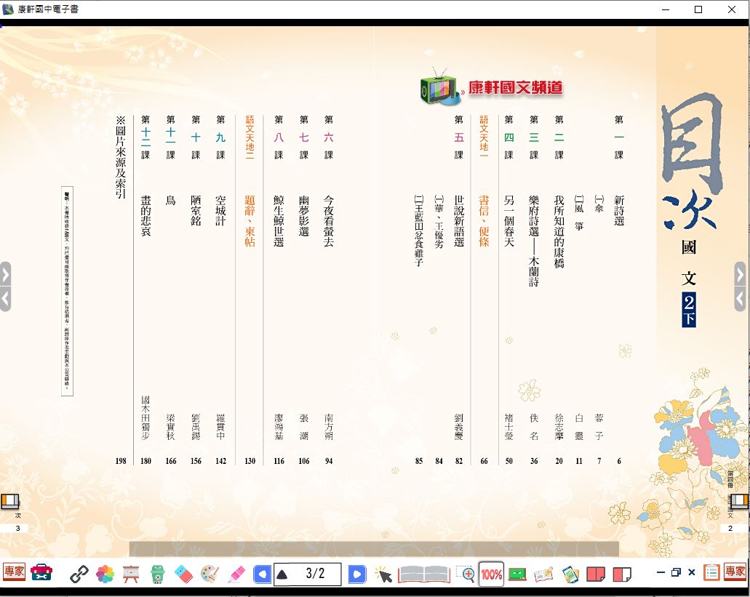Activate the cursor pointer tool
Screen dimensions: 750x597
coord(383,574)
